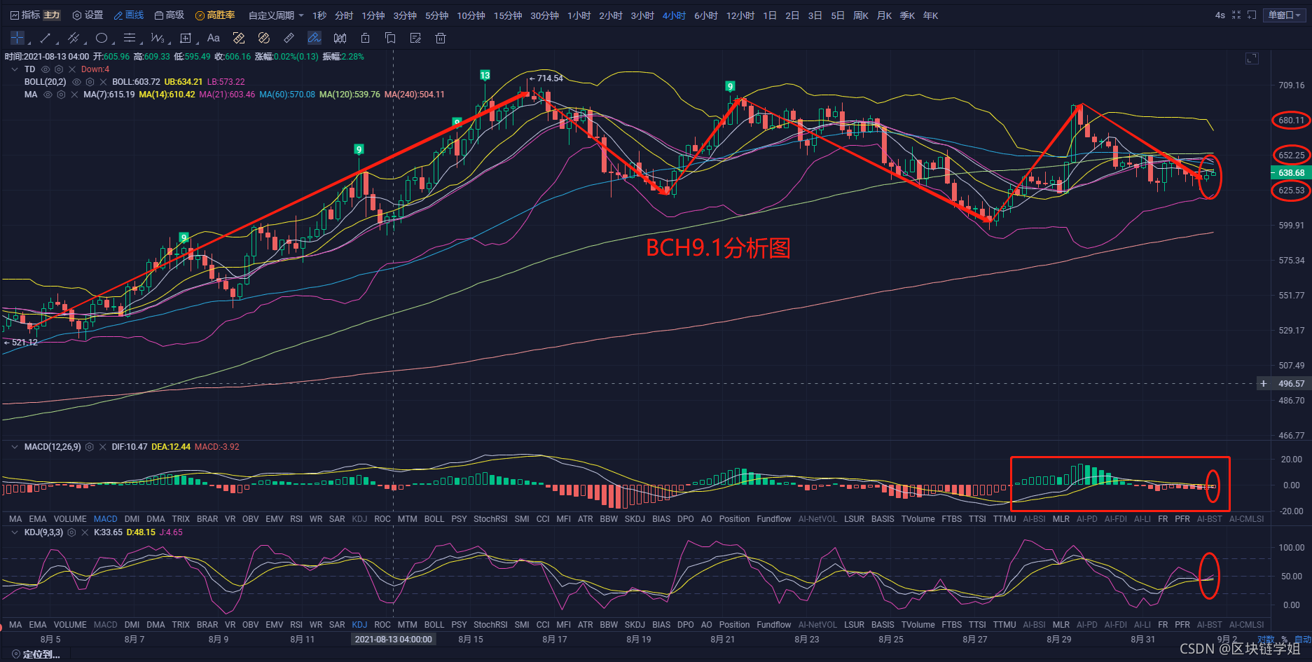Click the copy drawings icon
The image size is (1312, 662).
(x=390, y=38)
